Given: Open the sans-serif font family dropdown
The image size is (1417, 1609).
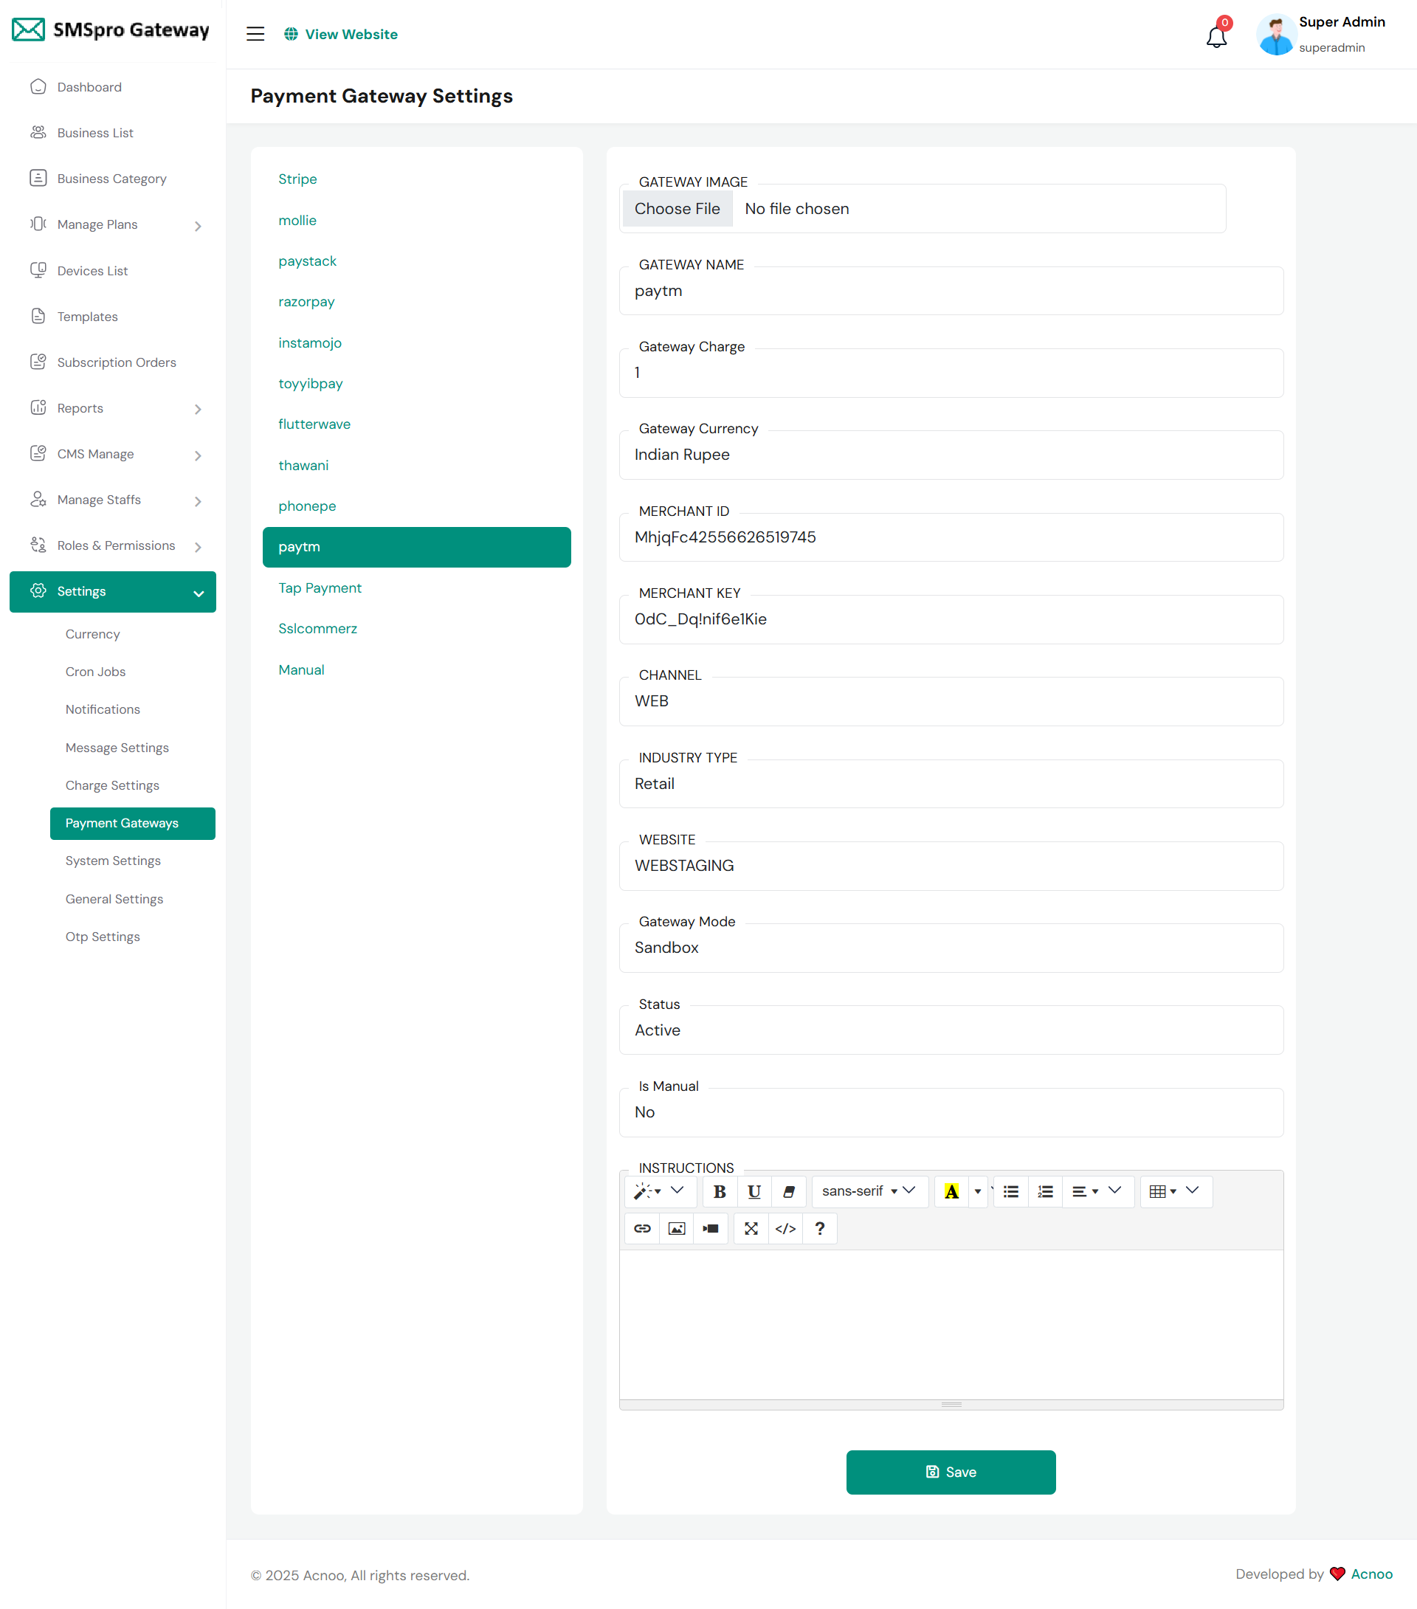Looking at the screenshot, I should (869, 1191).
